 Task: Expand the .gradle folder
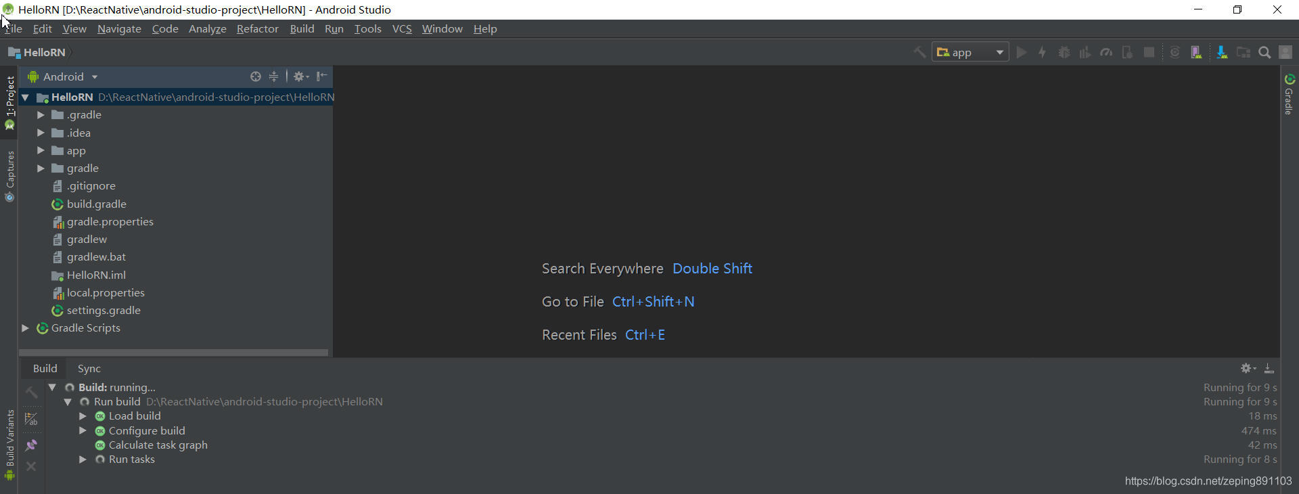[41, 115]
